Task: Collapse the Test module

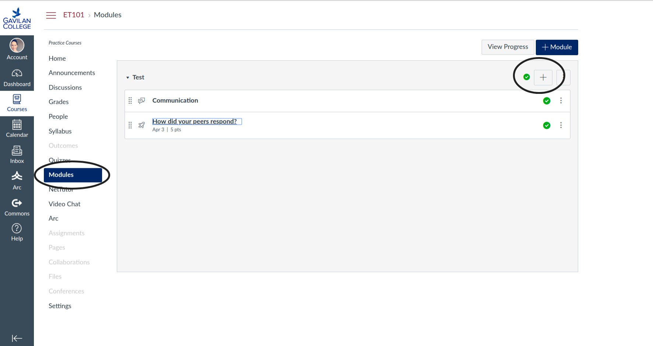Action: click(128, 78)
